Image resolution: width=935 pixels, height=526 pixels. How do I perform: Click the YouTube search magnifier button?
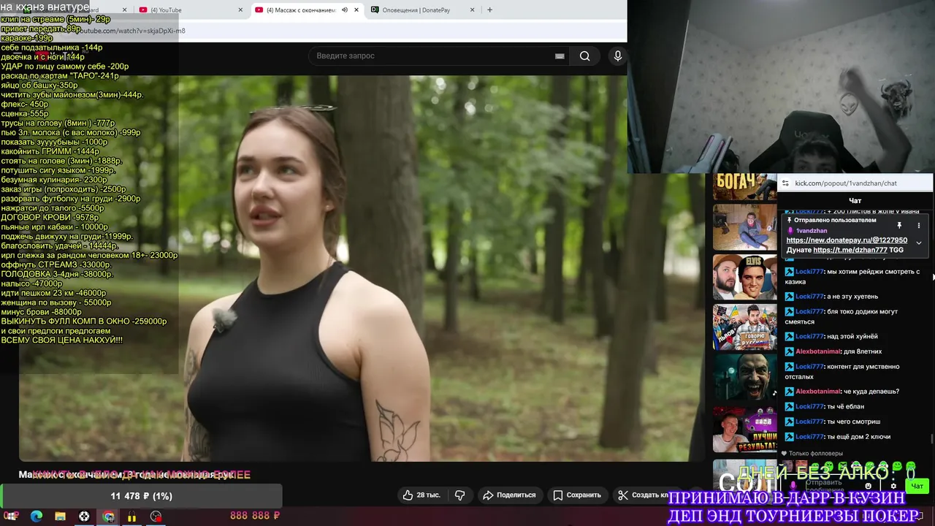[x=584, y=56]
